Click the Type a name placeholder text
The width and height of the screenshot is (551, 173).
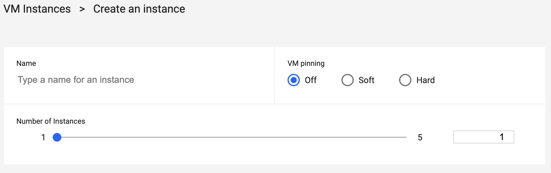coord(76,80)
